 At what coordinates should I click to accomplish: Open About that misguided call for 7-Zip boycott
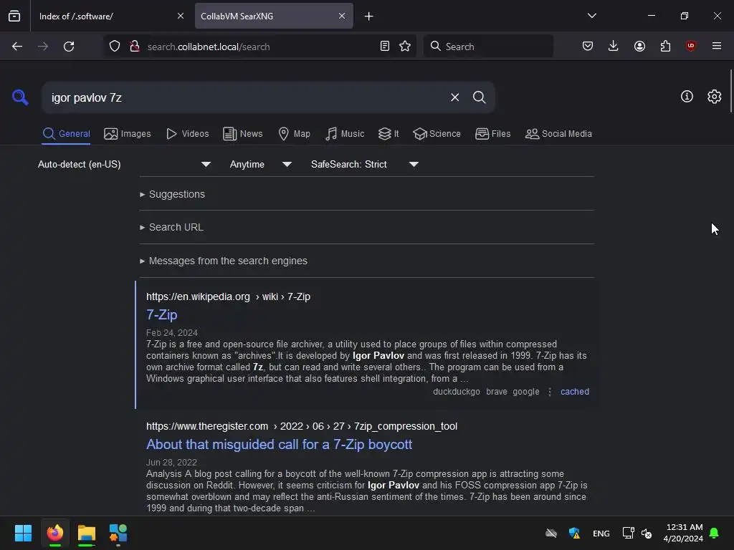[279, 444]
